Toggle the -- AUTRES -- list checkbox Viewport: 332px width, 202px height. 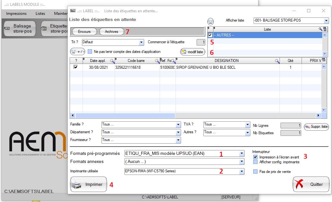(210, 35)
